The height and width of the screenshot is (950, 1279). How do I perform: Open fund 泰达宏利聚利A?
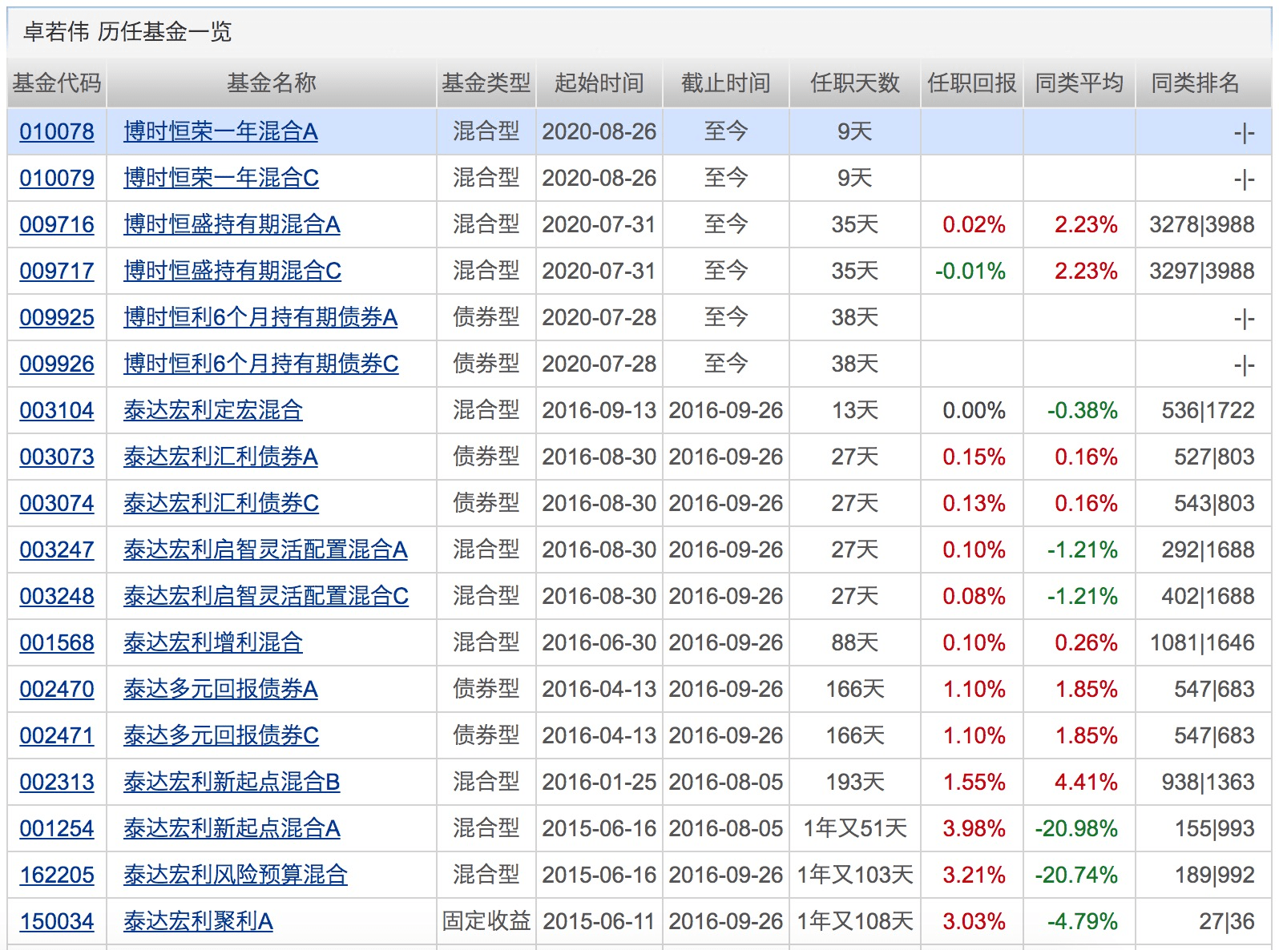(x=198, y=921)
